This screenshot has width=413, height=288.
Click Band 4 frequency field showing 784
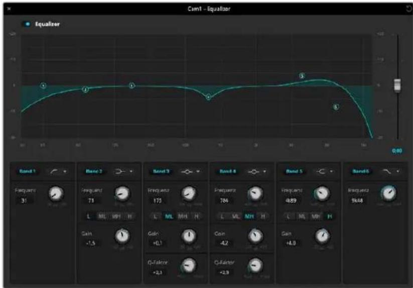click(224, 201)
